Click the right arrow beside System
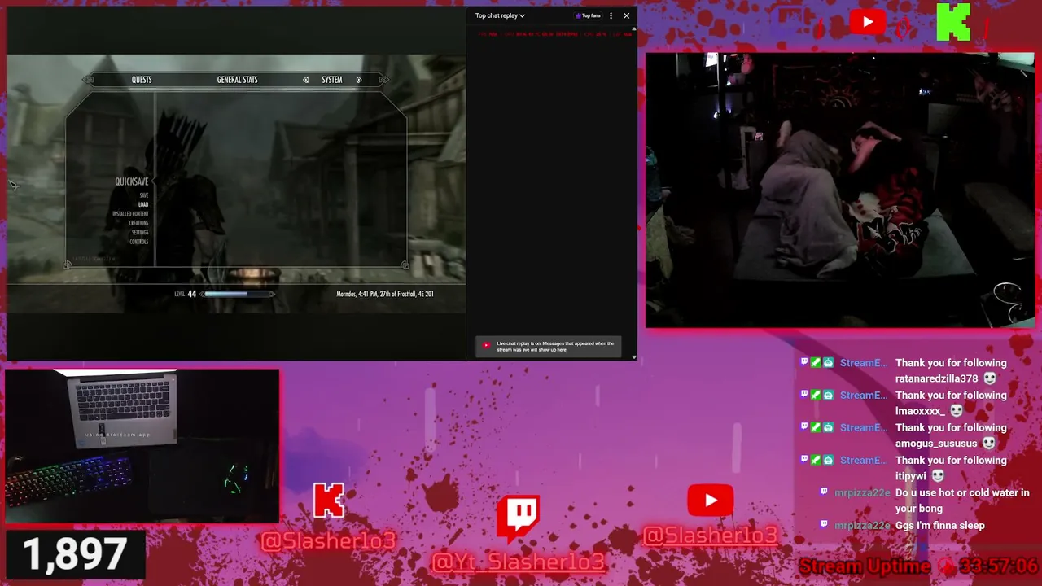The width and height of the screenshot is (1042, 586). [358, 80]
